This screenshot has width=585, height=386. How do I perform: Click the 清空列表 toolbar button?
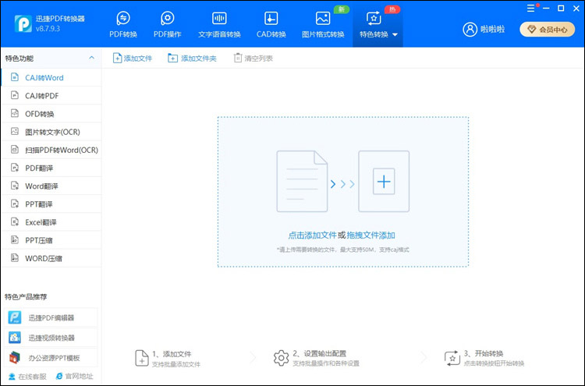(x=253, y=58)
